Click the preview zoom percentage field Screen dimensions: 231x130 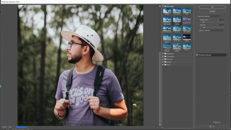tap(10, 127)
